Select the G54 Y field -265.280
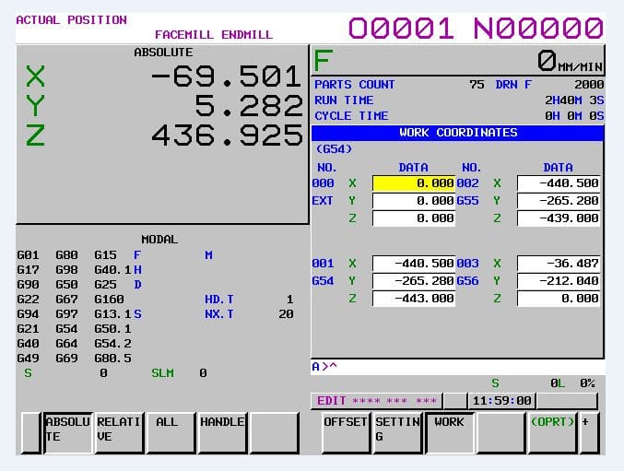Viewport: 624px width, 471px height. click(414, 281)
